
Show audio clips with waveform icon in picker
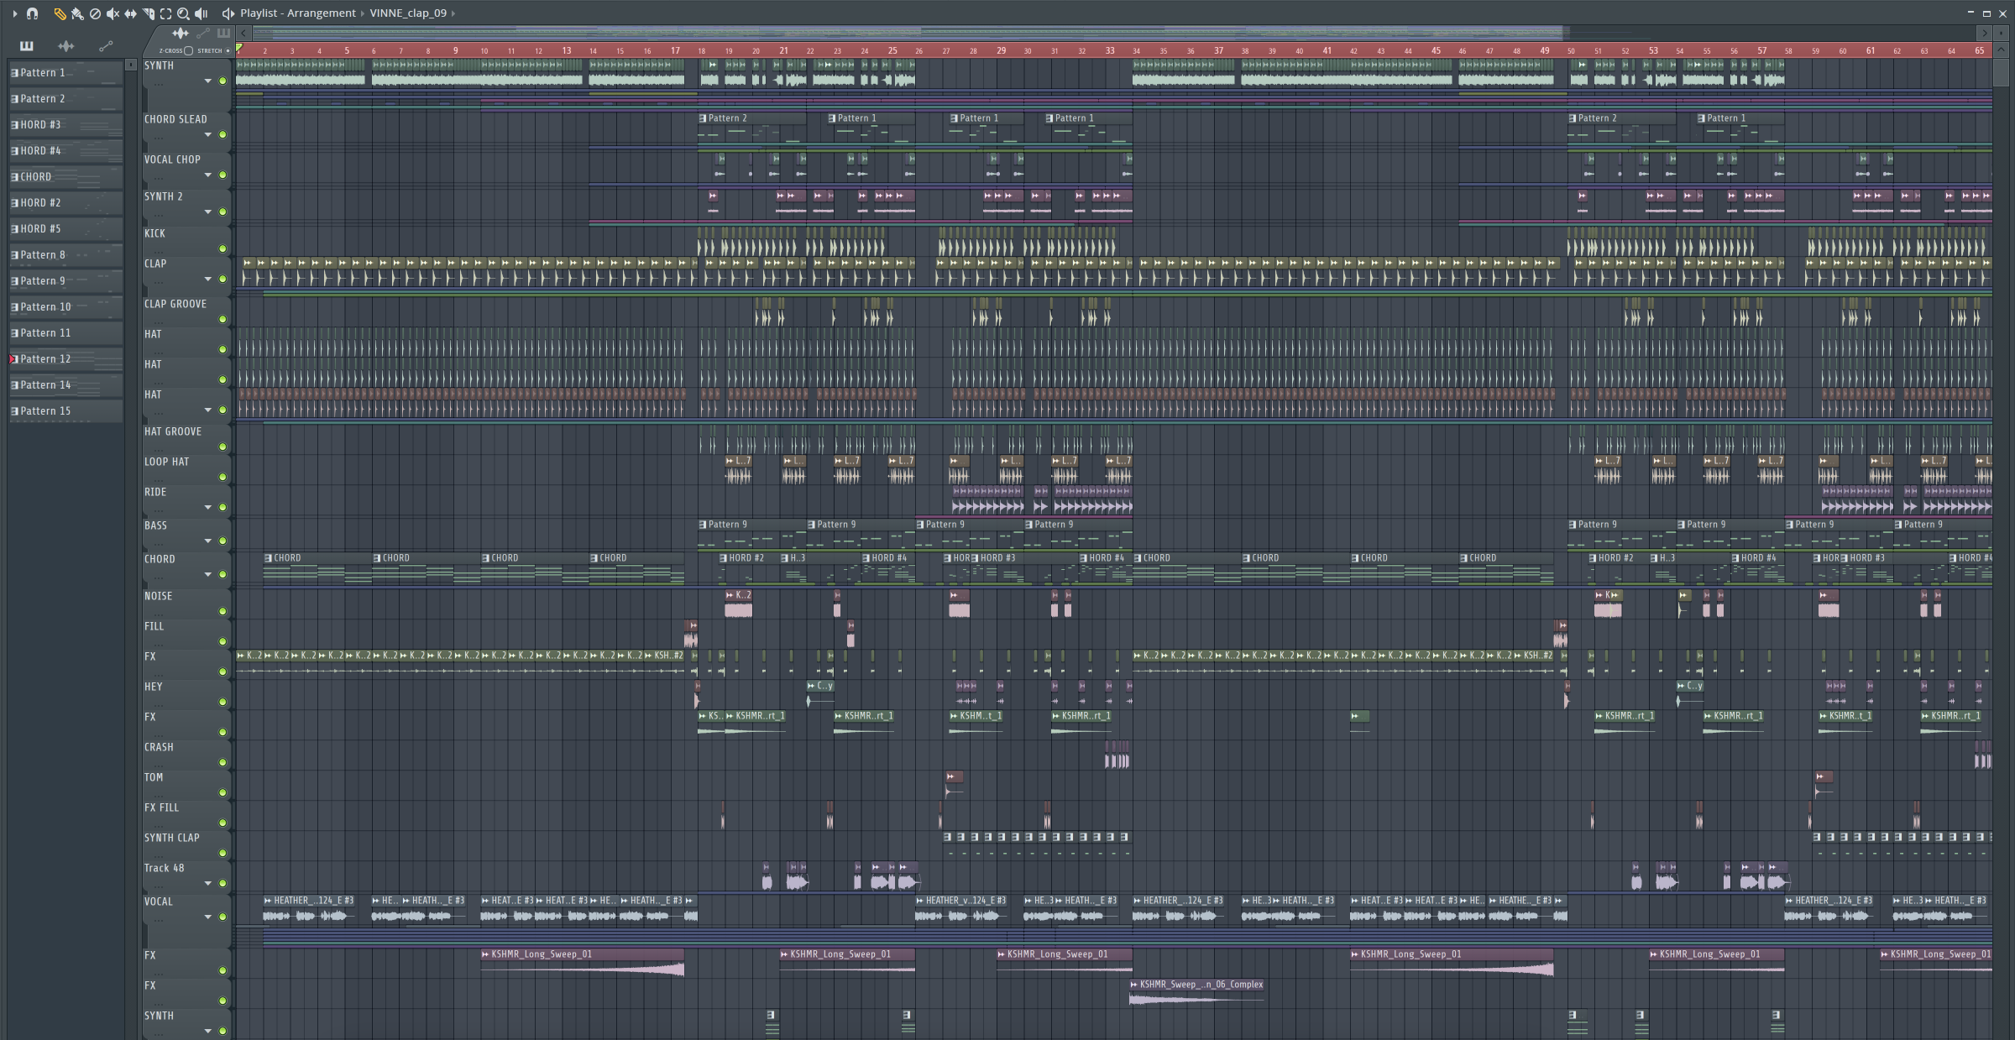(66, 46)
